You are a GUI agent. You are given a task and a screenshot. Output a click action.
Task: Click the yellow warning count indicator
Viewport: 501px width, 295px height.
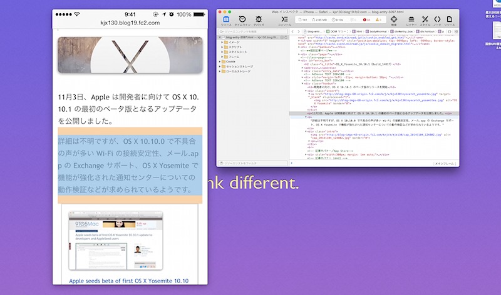point(378,20)
